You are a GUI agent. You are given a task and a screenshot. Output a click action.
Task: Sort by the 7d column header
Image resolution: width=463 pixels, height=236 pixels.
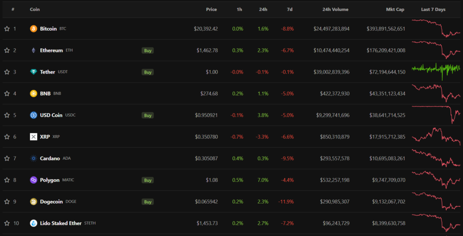point(290,9)
